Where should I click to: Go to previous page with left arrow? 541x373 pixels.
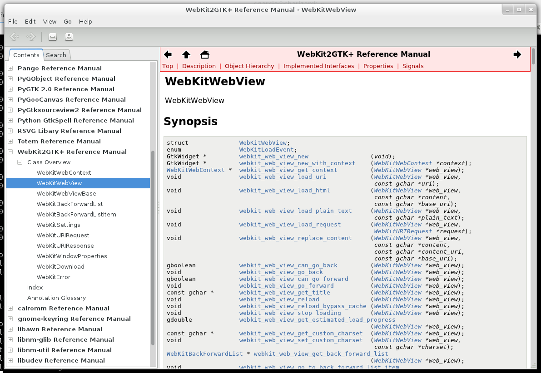click(x=168, y=54)
